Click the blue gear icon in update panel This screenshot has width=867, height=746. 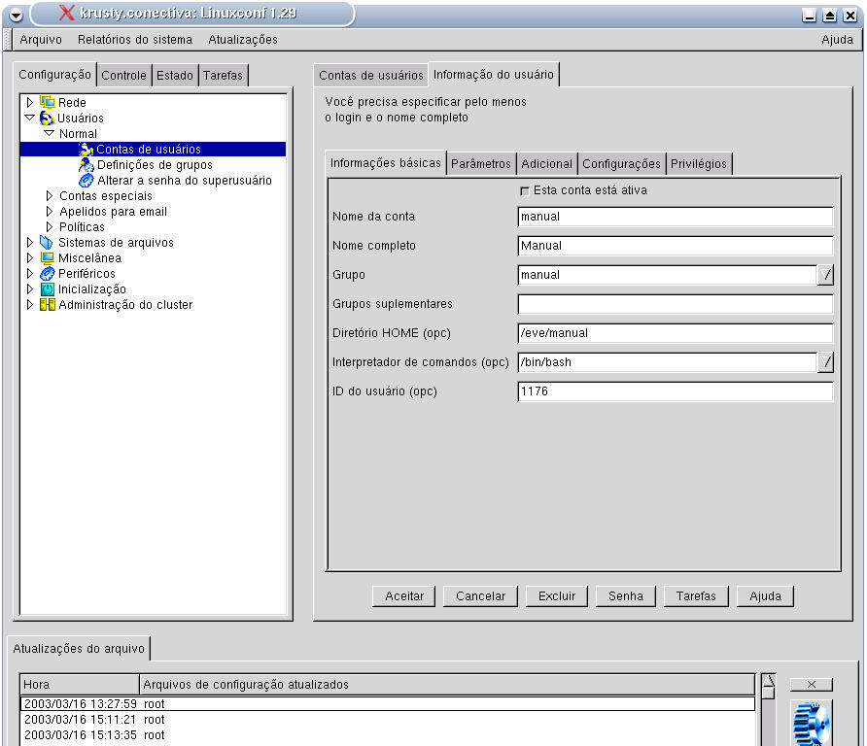point(811,724)
